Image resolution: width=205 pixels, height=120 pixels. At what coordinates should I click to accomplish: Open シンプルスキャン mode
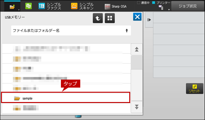[82, 6]
